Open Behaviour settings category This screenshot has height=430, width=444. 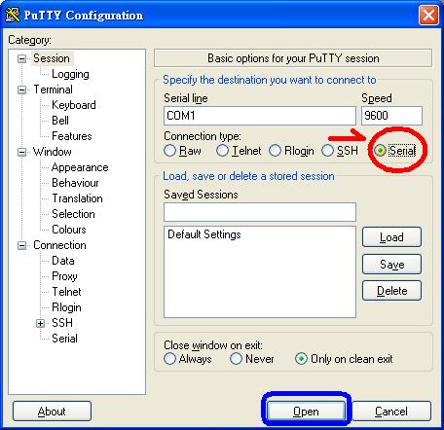pos(75,183)
